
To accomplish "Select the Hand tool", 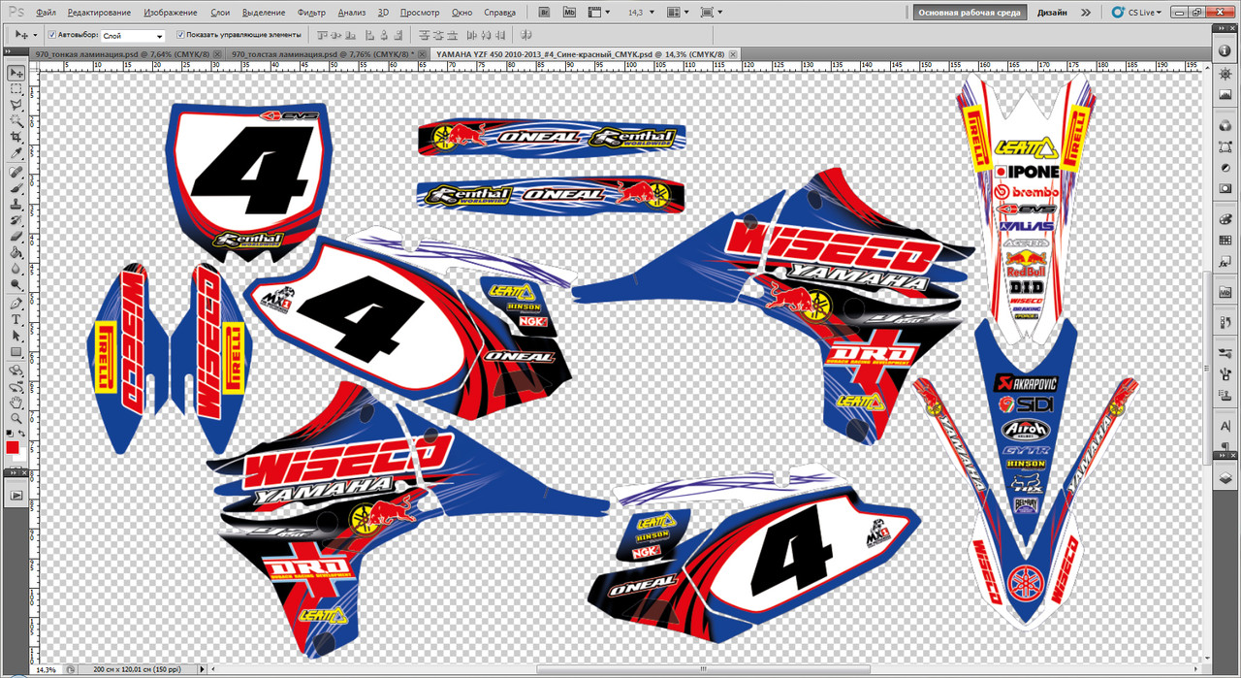I will coord(16,404).
